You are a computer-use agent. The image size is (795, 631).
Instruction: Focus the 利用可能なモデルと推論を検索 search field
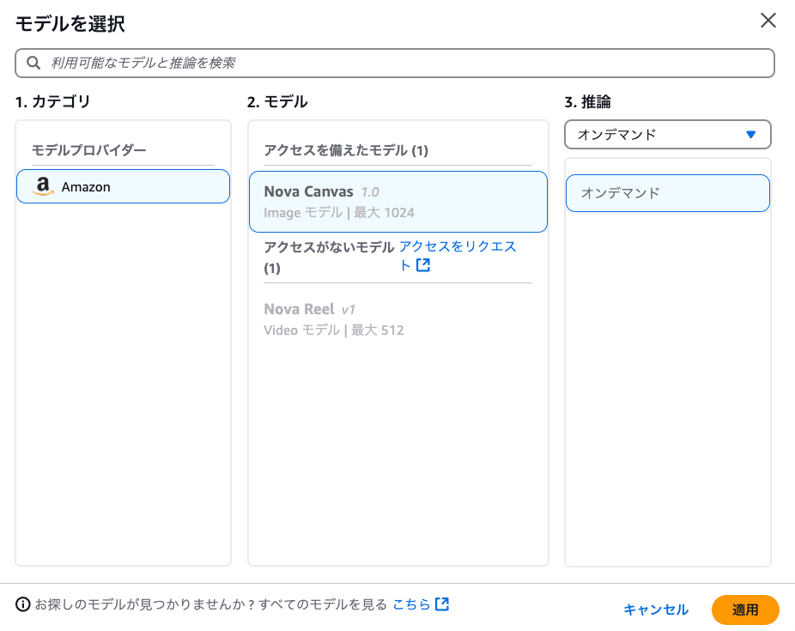point(394,63)
